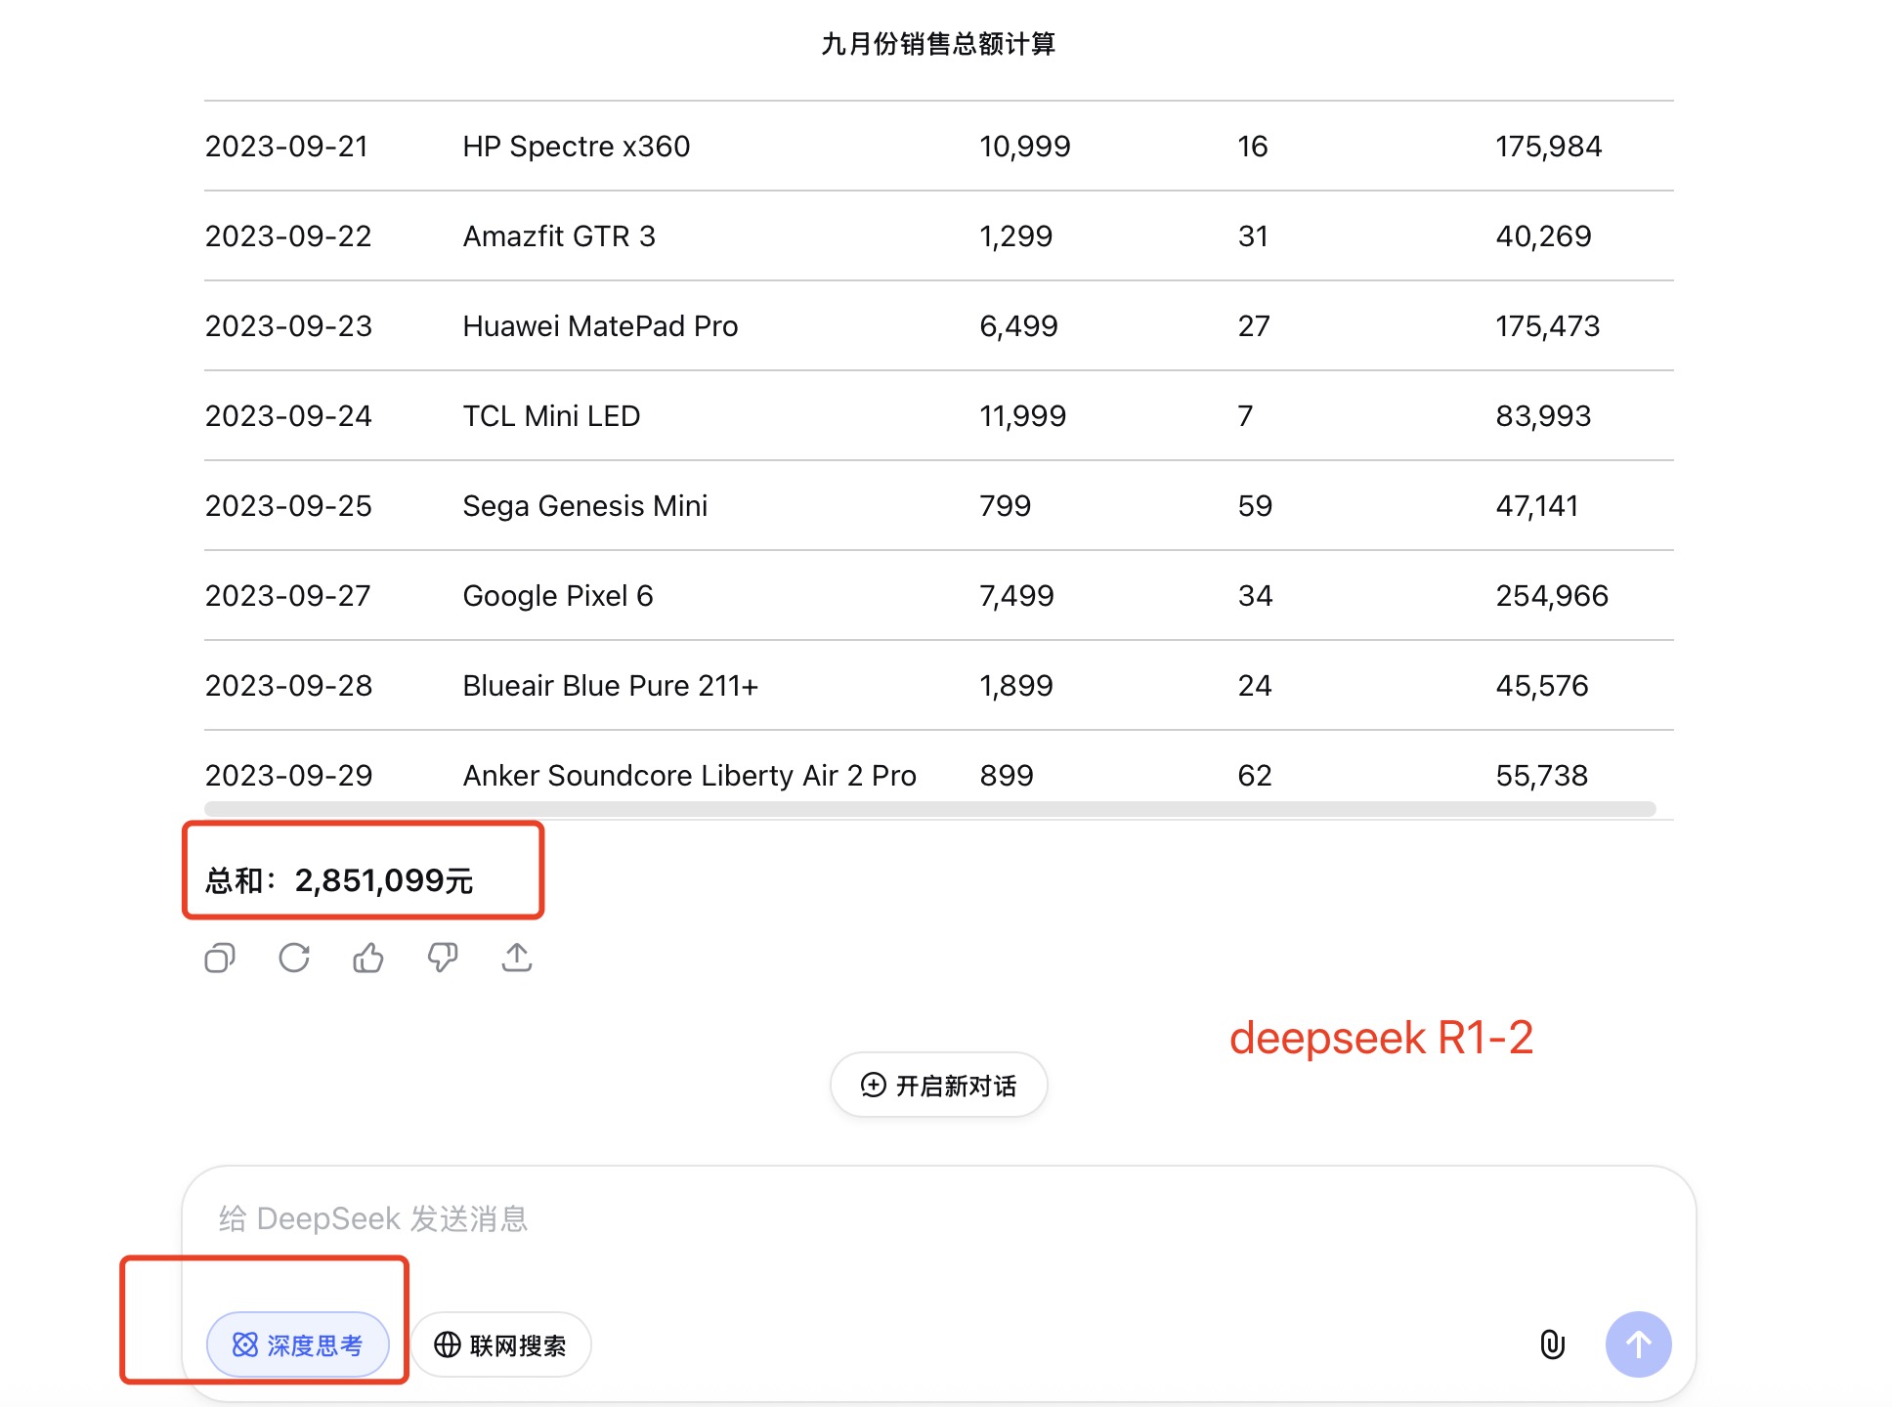Viewport: 1892px width, 1407px height.
Task: Click the paperclip attachment icon
Action: coord(1552,1344)
